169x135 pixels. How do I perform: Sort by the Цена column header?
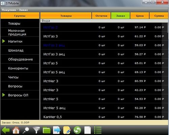140,16
